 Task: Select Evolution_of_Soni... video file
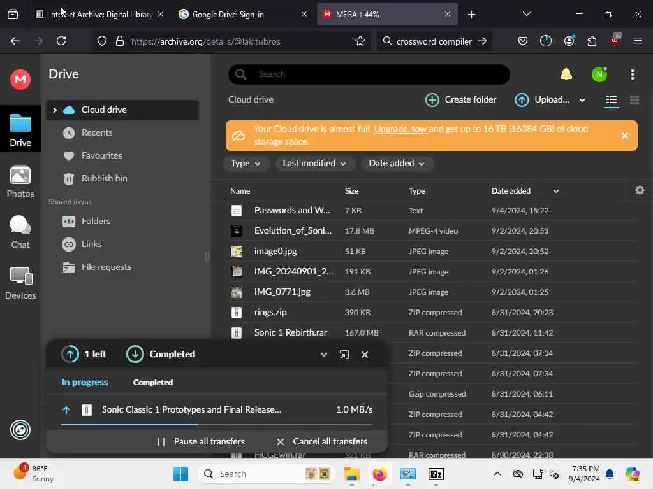(425, 230)
